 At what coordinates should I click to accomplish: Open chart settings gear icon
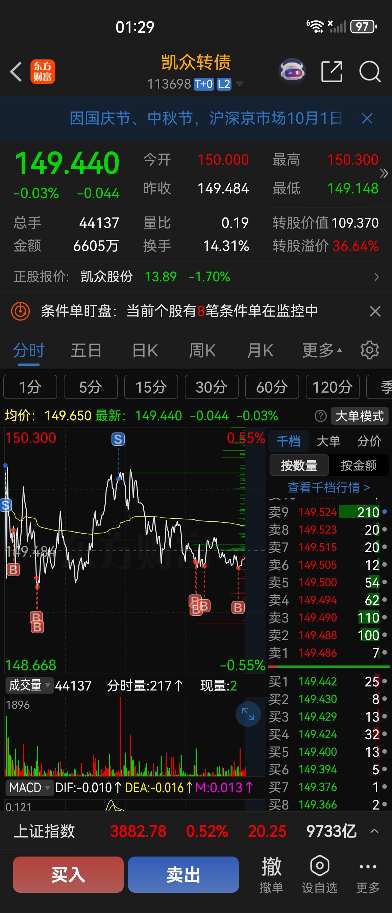pyautogui.click(x=370, y=351)
